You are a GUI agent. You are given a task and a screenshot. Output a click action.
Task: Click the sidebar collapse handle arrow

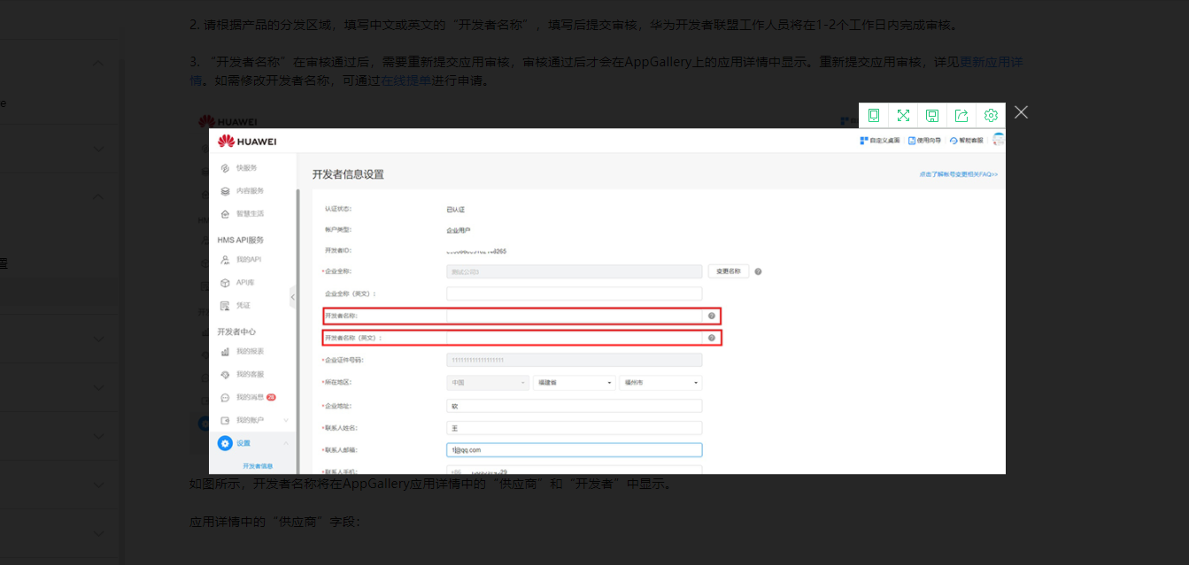pos(293,298)
